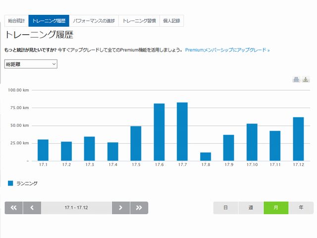Open the トレーニング習慣 tab
The width and height of the screenshot is (317, 238).
pos(139,21)
